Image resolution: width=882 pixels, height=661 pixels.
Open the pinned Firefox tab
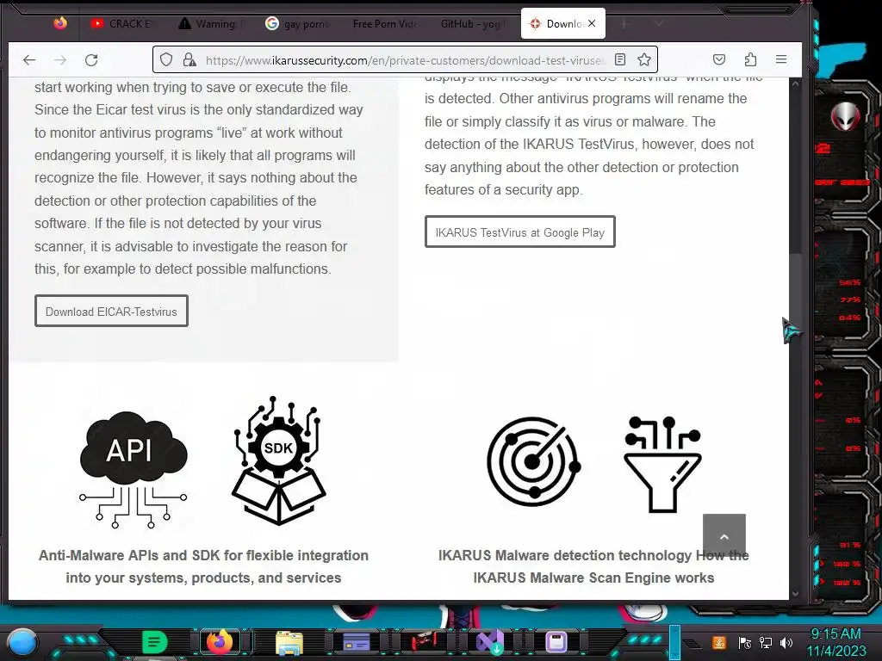pyautogui.click(x=60, y=23)
